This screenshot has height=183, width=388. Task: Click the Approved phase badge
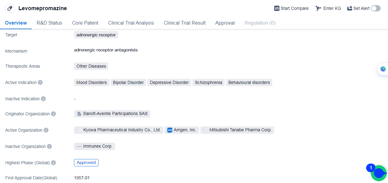coord(86,162)
